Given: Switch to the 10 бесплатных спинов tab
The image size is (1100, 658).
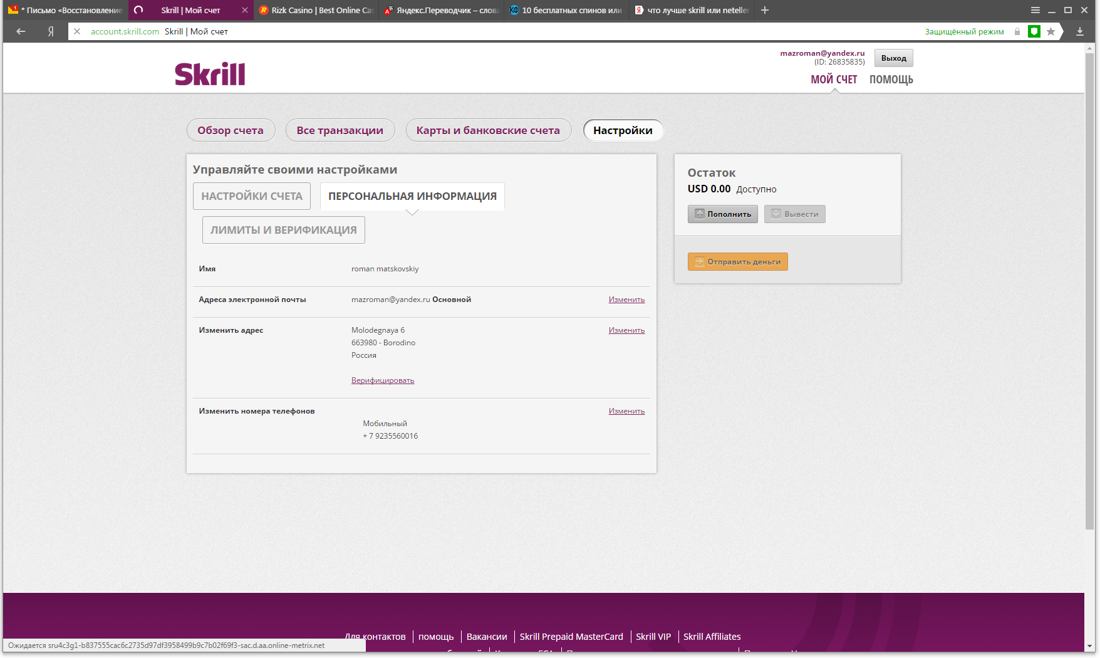Looking at the screenshot, I should pos(567,10).
